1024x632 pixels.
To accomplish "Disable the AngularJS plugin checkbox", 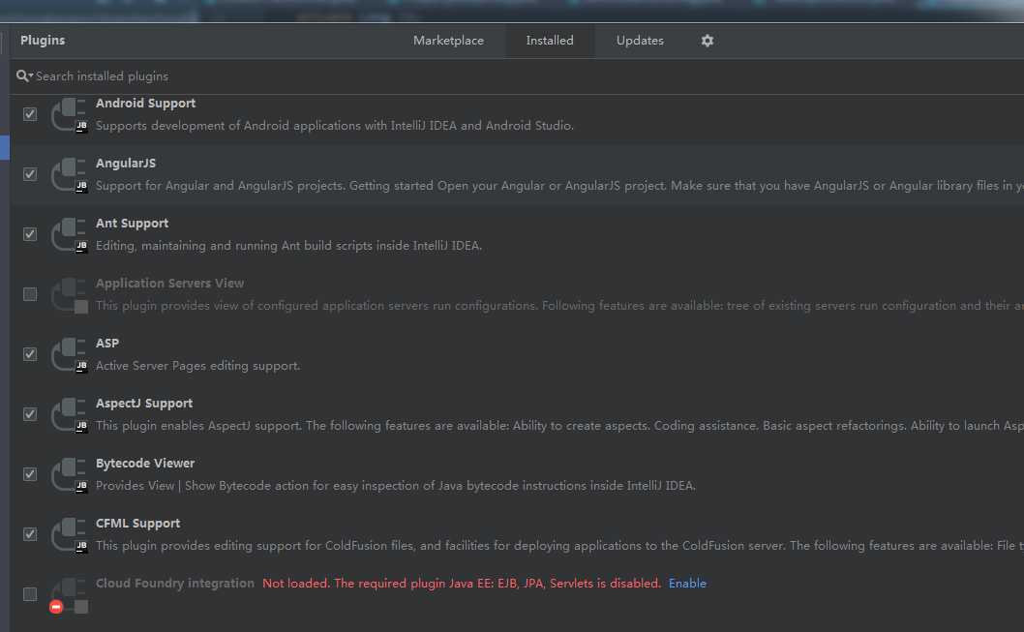I will coord(30,174).
